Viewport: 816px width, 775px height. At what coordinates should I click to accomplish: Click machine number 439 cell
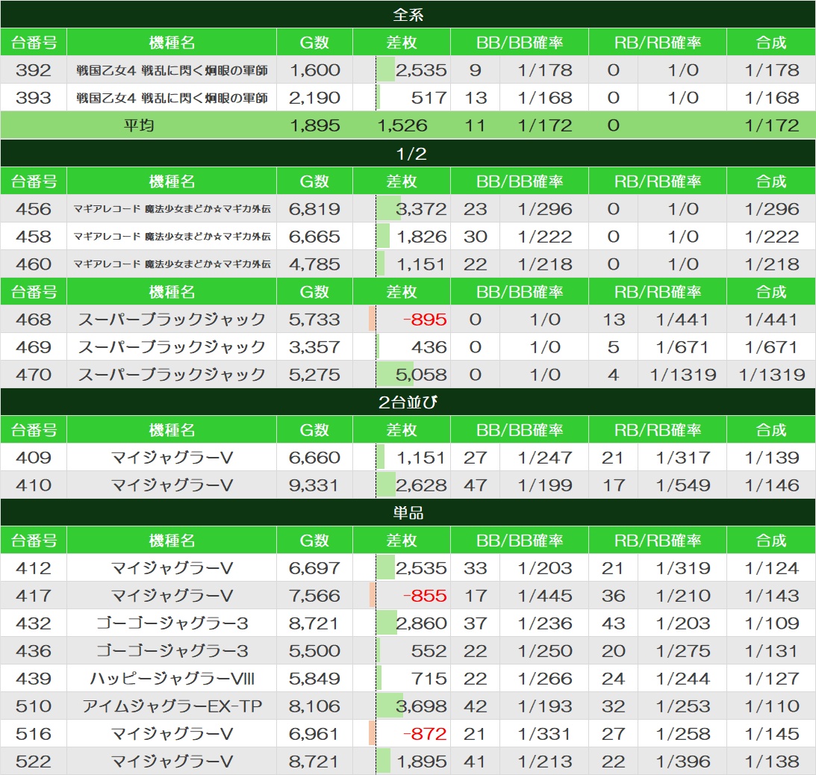click(x=34, y=678)
